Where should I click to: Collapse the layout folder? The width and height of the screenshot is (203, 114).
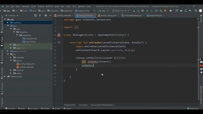11,60
